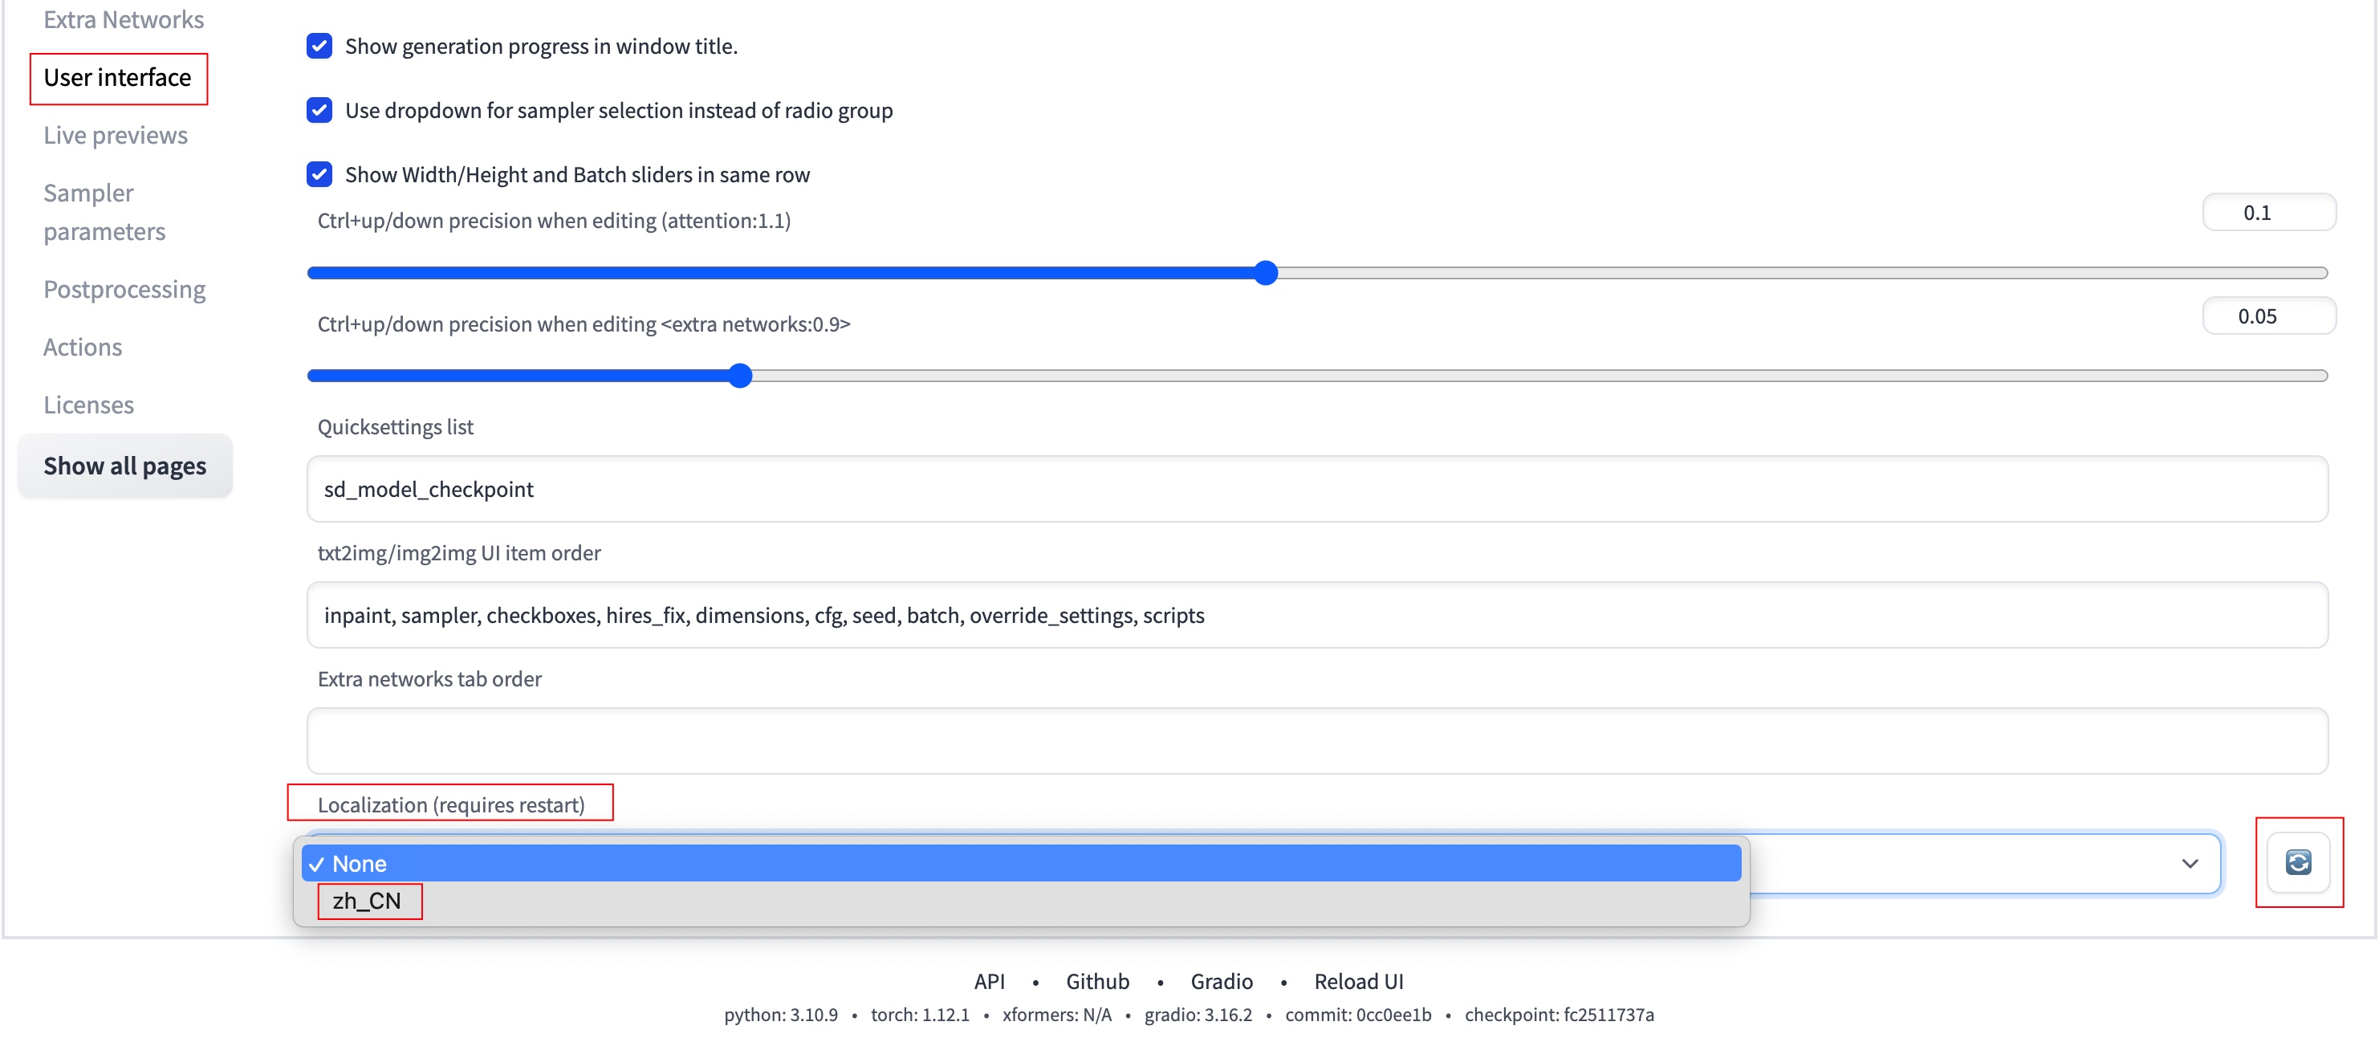Click the localization dropdown chevron arrow
The width and height of the screenshot is (2379, 1042).
(x=2189, y=863)
